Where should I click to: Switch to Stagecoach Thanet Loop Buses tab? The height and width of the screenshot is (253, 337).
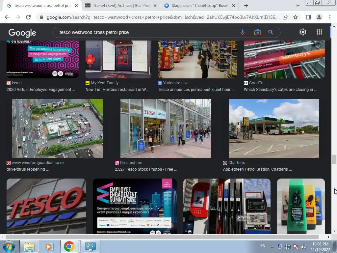pyautogui.click(x=200, y=6)
